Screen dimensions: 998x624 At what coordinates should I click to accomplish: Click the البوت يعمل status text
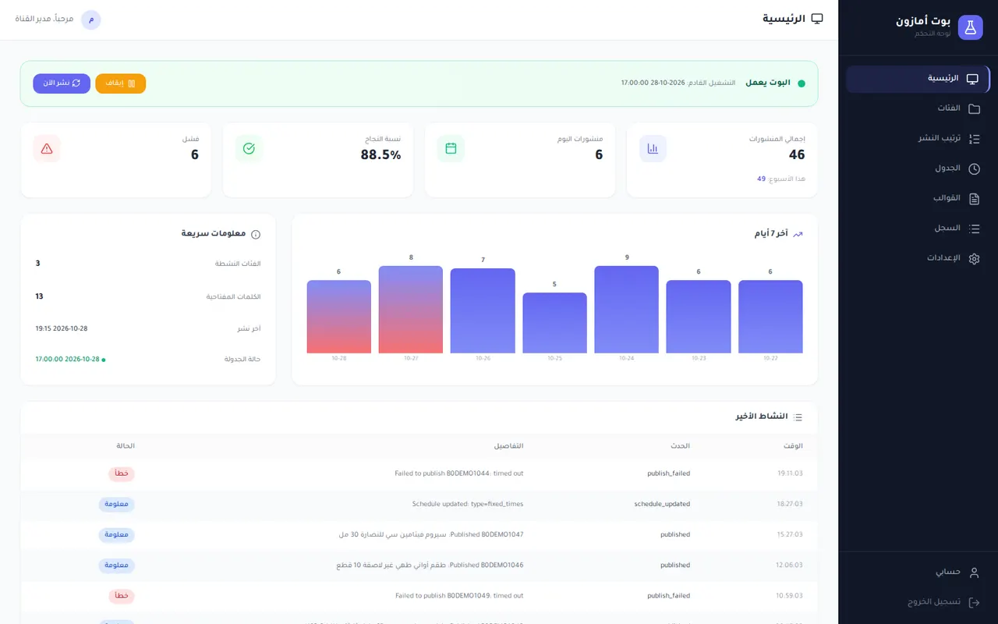click(x=768, y=83)
